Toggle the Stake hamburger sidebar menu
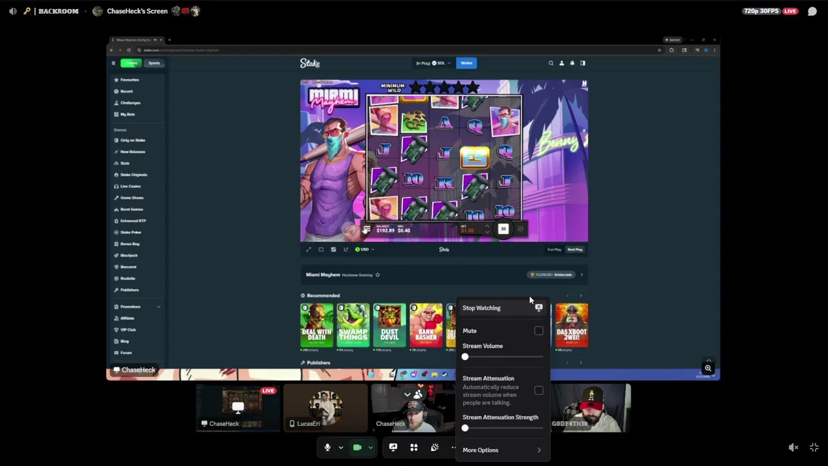The height and width of the screenshot is (466, 828). click(113, 63)
